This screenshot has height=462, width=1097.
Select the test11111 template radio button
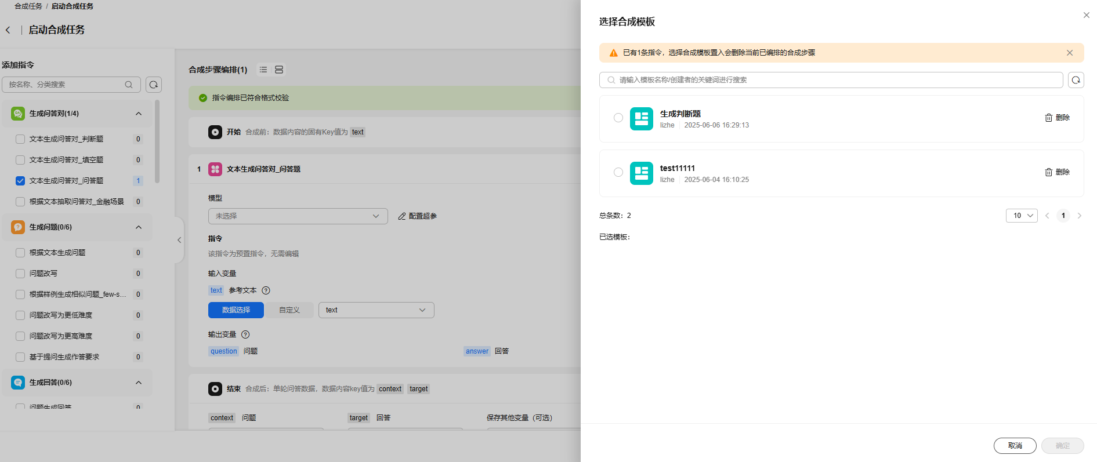coord(618,172)
